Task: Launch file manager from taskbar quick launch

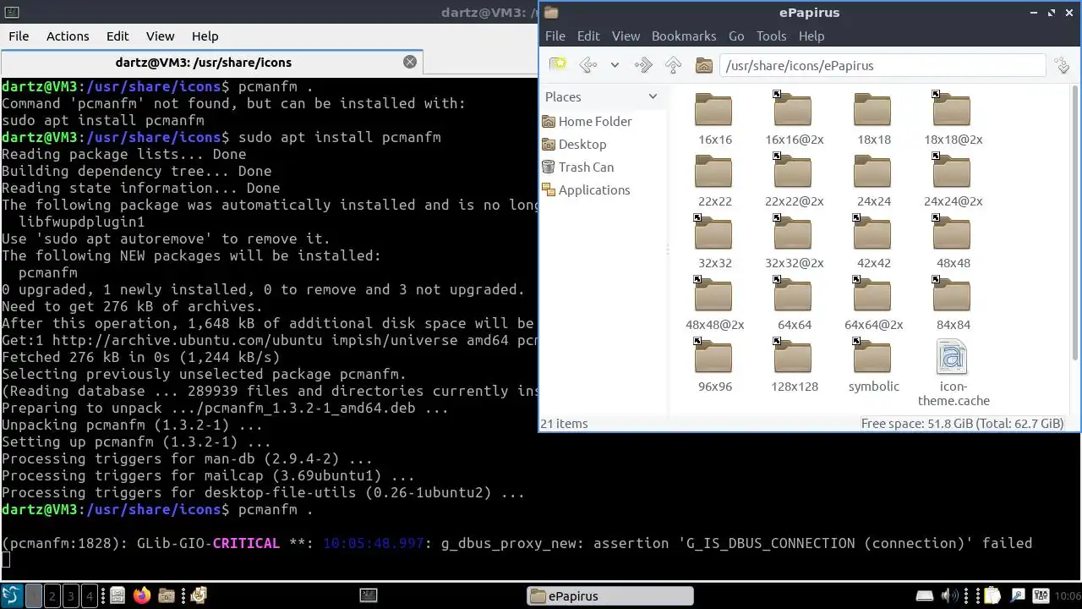Action: pos(117,596)
